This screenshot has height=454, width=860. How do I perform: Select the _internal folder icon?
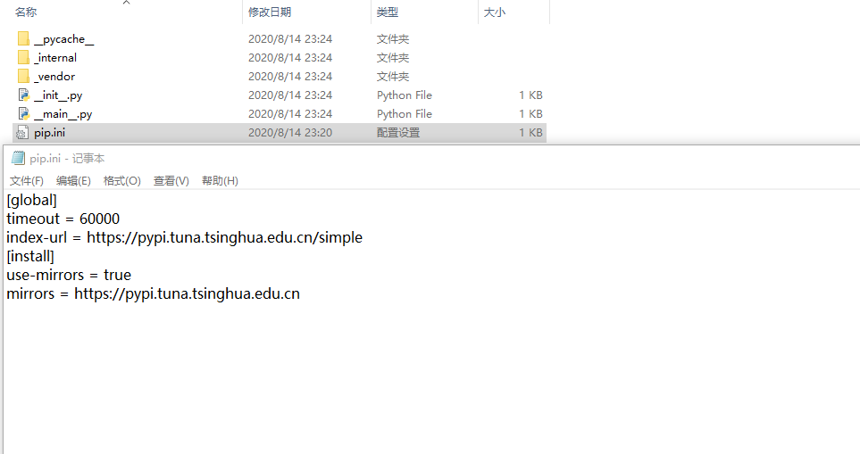(23, 57)
